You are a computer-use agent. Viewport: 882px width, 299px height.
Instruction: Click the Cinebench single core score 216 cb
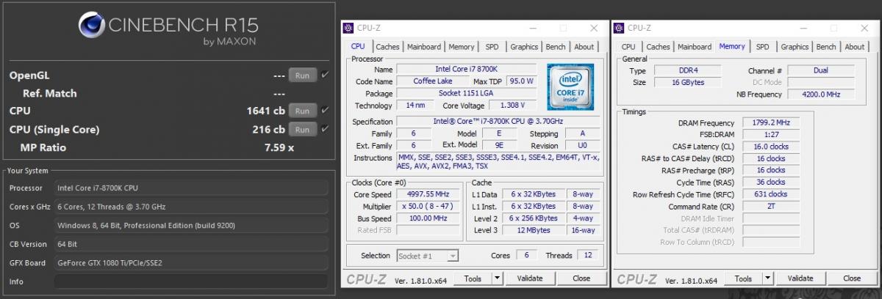268,130
